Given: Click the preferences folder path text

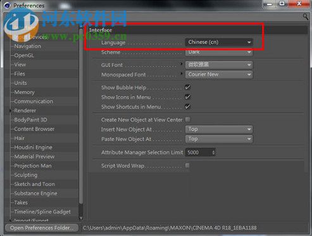Looking at the screenshot, I should [170, 228].
